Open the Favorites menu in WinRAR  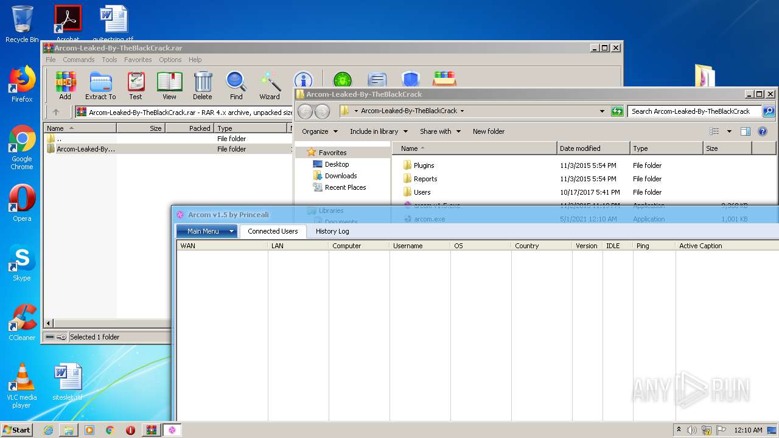[138, 60]
